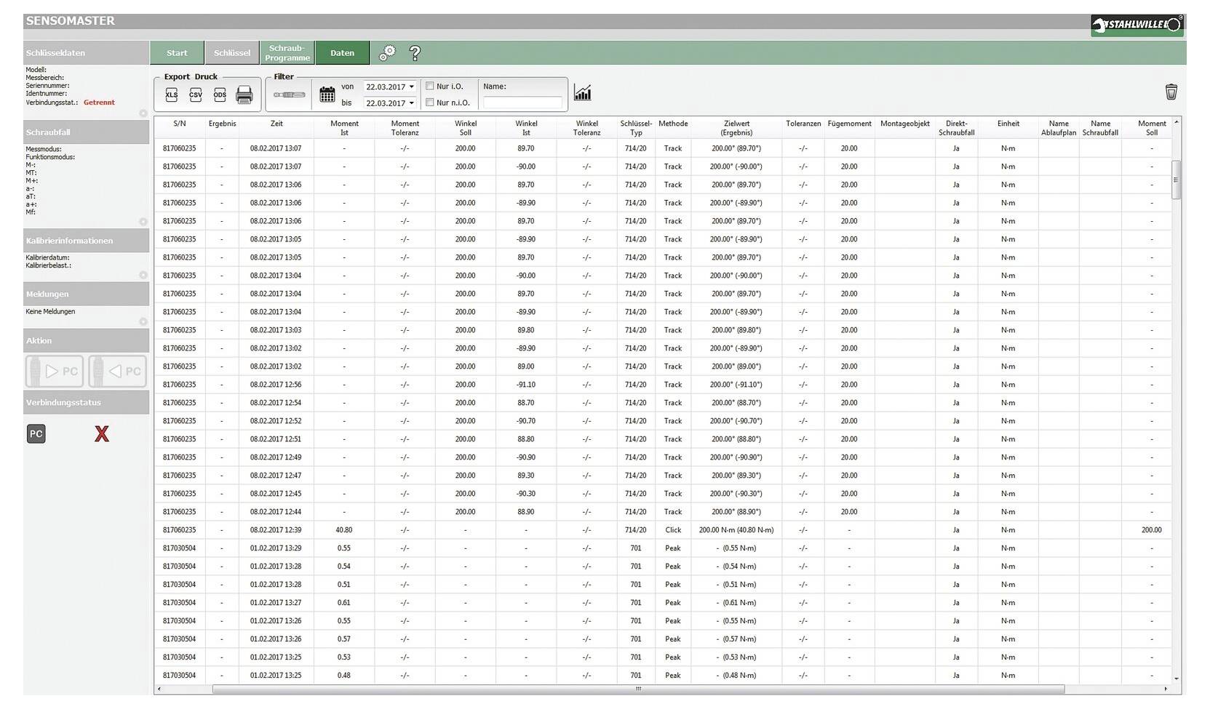1210x709 pixels.
Task: Open the 'von' date dropdown
Action: [x=411, y=87]
